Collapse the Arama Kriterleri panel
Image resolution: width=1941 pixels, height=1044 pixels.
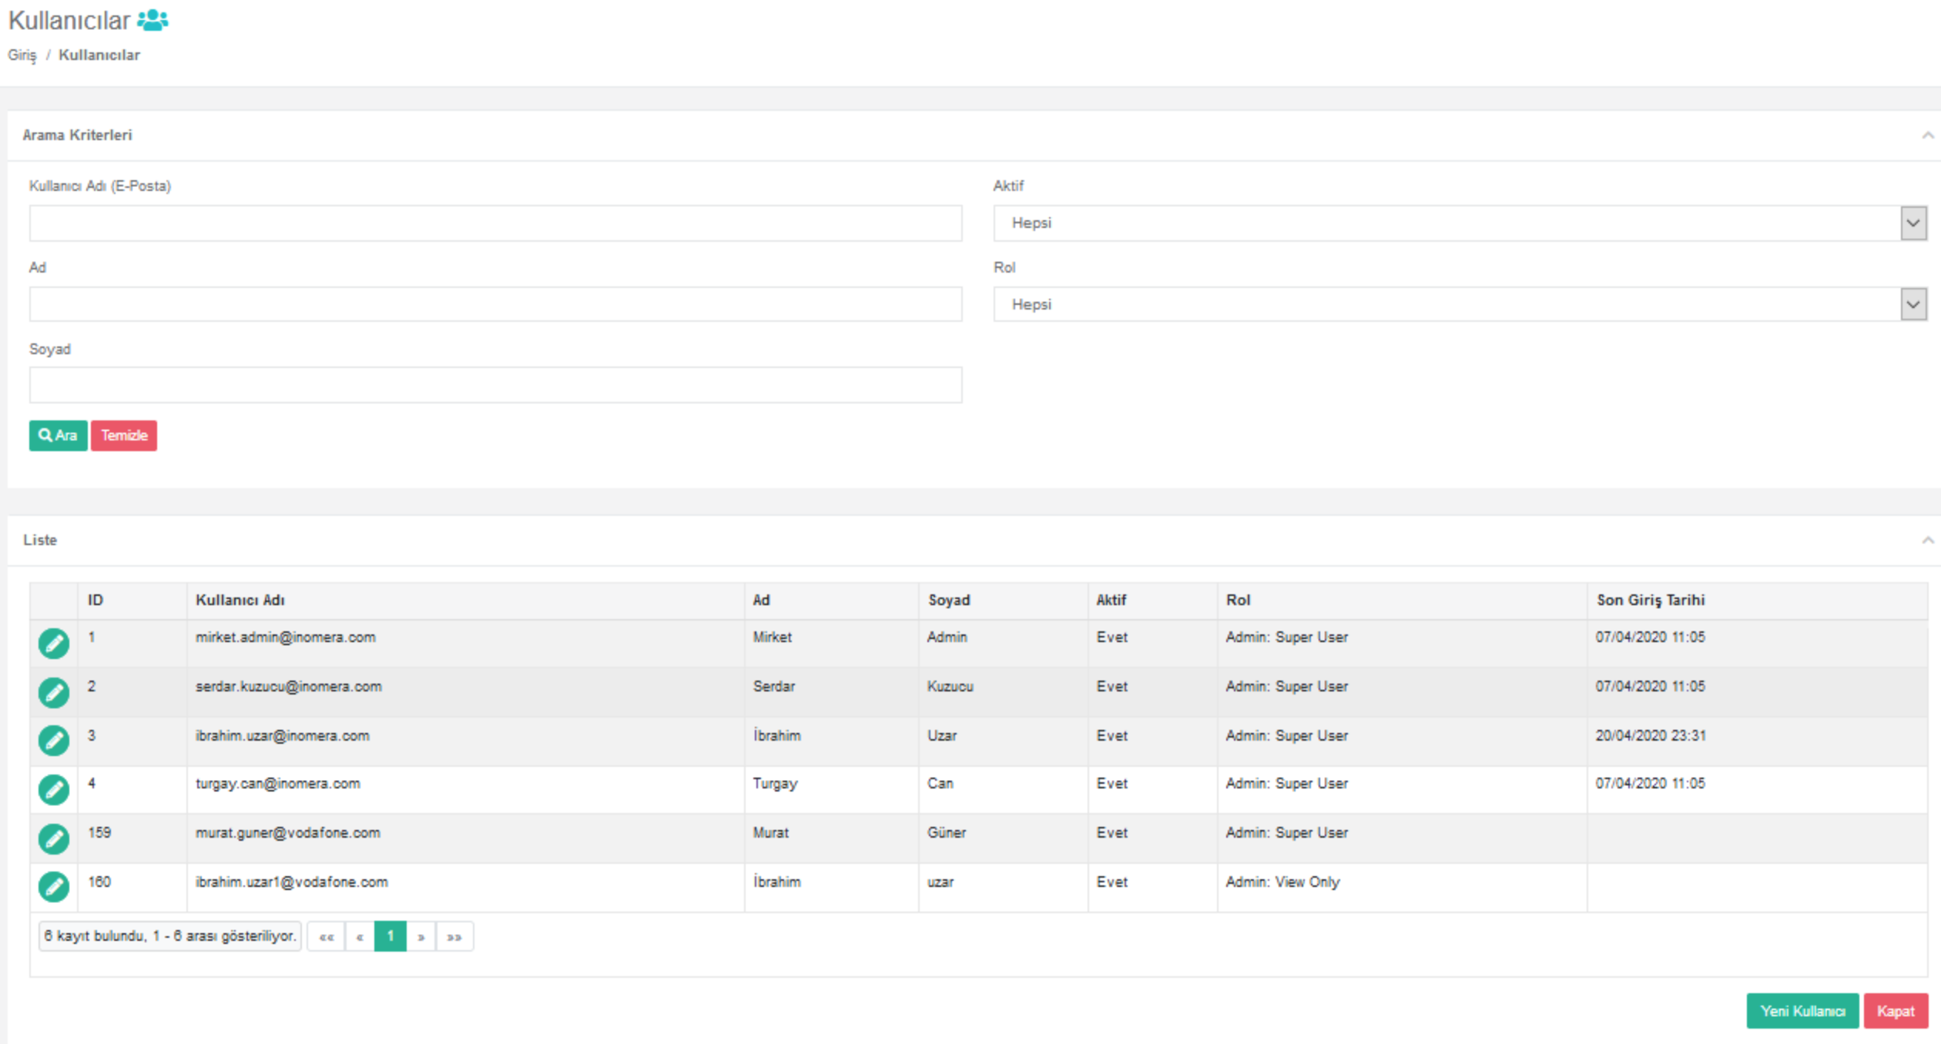1928,136
